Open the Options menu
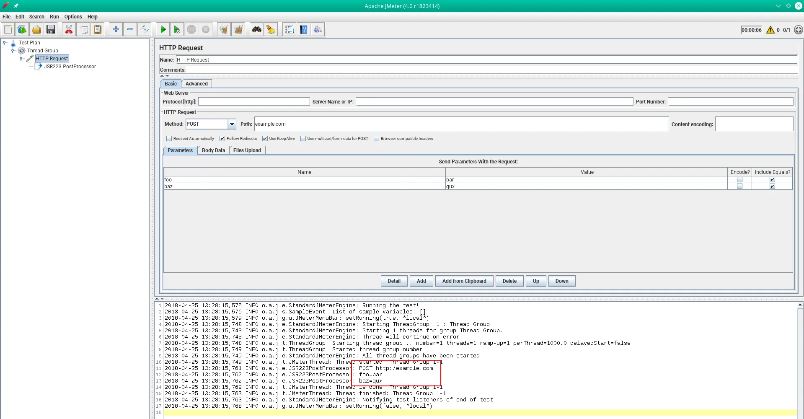The height and width of the screenshot is (419, 804). point(73,17)
